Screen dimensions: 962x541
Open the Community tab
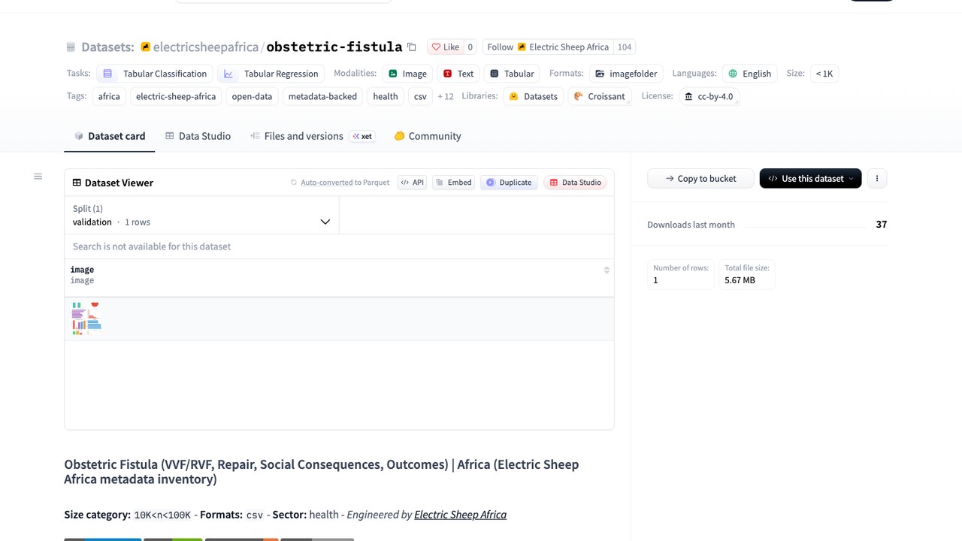coord(428,136)
